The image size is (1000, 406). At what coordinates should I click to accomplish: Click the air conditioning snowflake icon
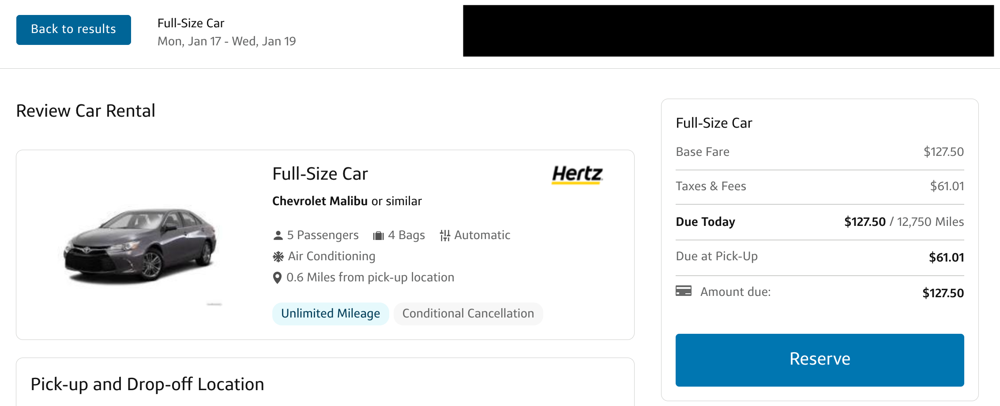(278, 256)
